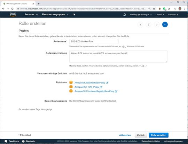This screenshot has width=188, height=144.
Task: Open the Services dropdown menu
Action: click(x=31, y=15)
